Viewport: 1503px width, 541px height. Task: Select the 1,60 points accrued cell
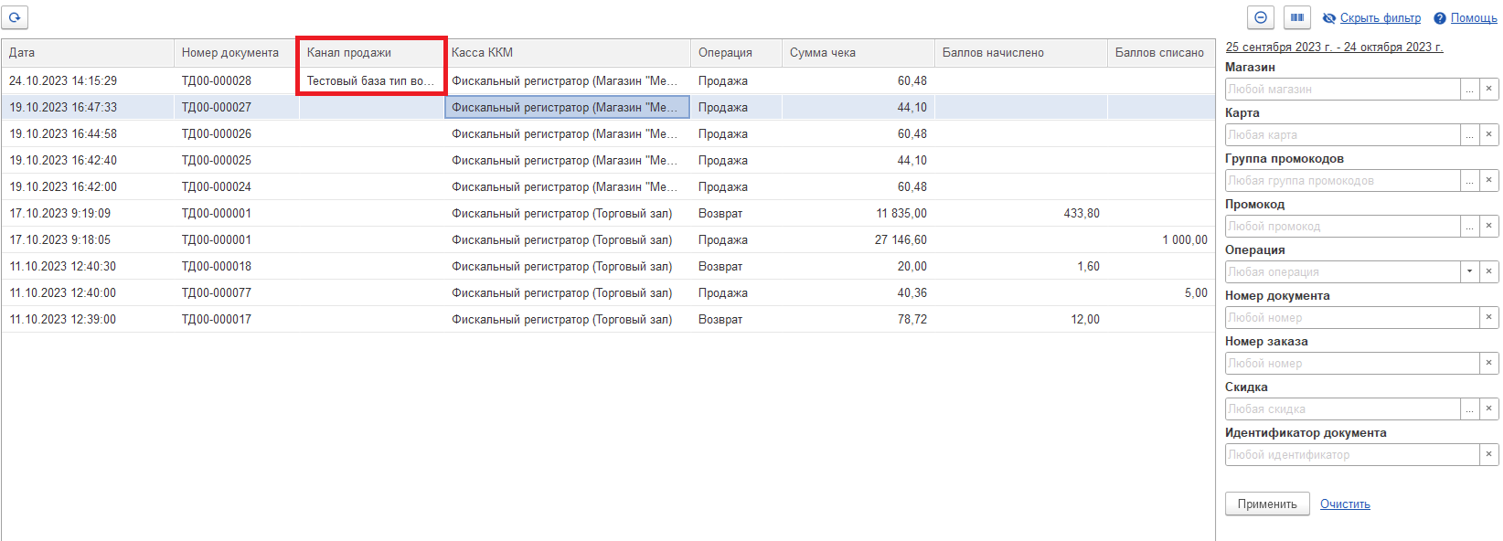coord(1021,266)
